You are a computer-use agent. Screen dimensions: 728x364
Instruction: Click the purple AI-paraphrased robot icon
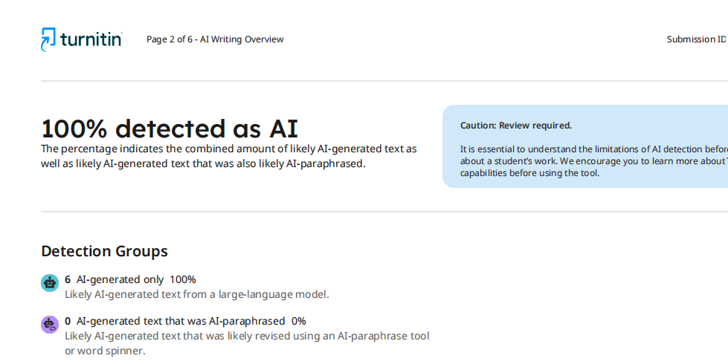50,324
